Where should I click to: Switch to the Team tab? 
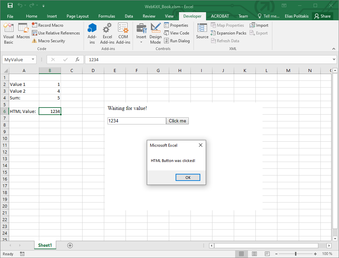pos(243,16)
